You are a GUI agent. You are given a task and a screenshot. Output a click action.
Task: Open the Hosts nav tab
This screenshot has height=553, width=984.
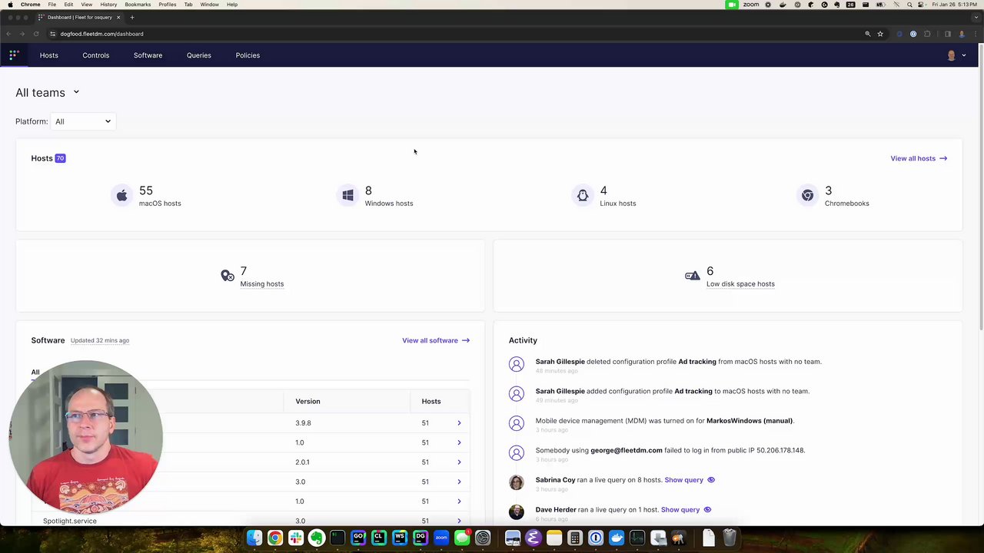tap(49, 55)
